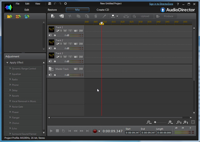
Task: Click the Record button in transport bar
Action: pyautogui.click(x=95, y=131)
